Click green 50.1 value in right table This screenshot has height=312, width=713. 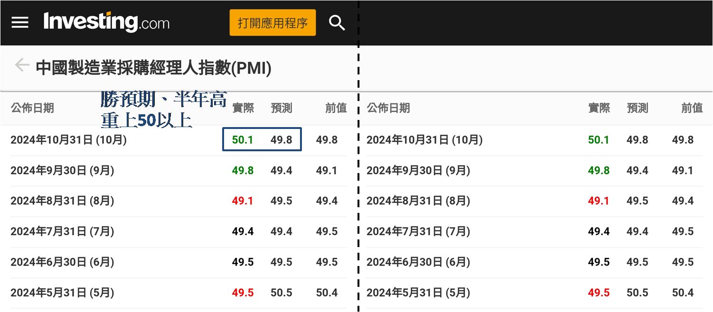point(599,140)
